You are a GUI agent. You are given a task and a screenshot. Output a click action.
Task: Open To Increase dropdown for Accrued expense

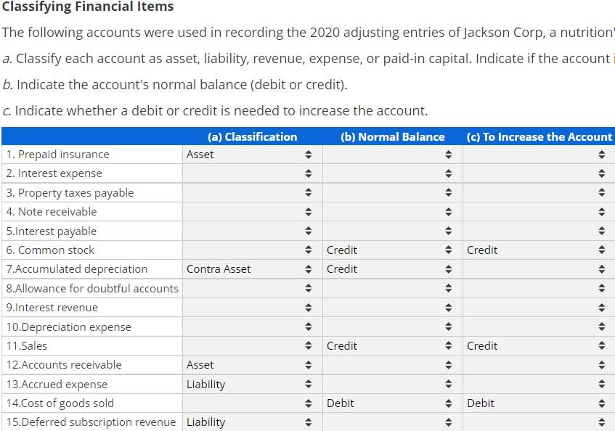[539, 385]
